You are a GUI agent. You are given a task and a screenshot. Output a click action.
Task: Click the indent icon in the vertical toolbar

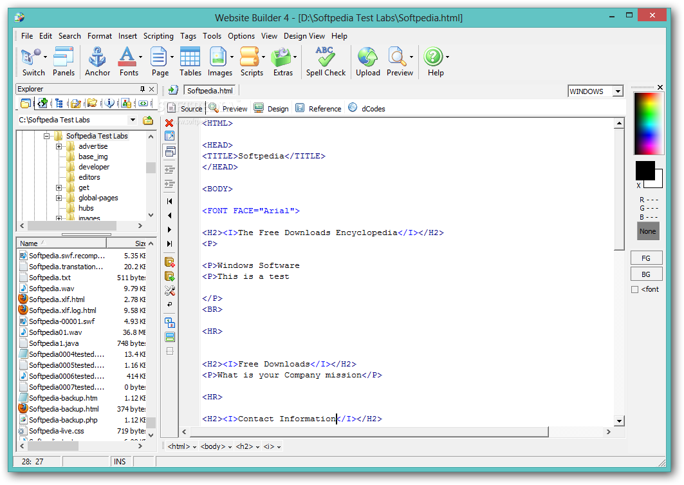(x=169, y=184)
